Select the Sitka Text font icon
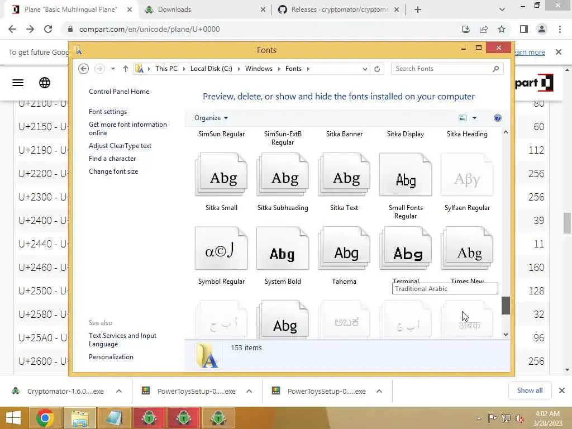This screenshot has height=429, width=572. click(344, 175)
